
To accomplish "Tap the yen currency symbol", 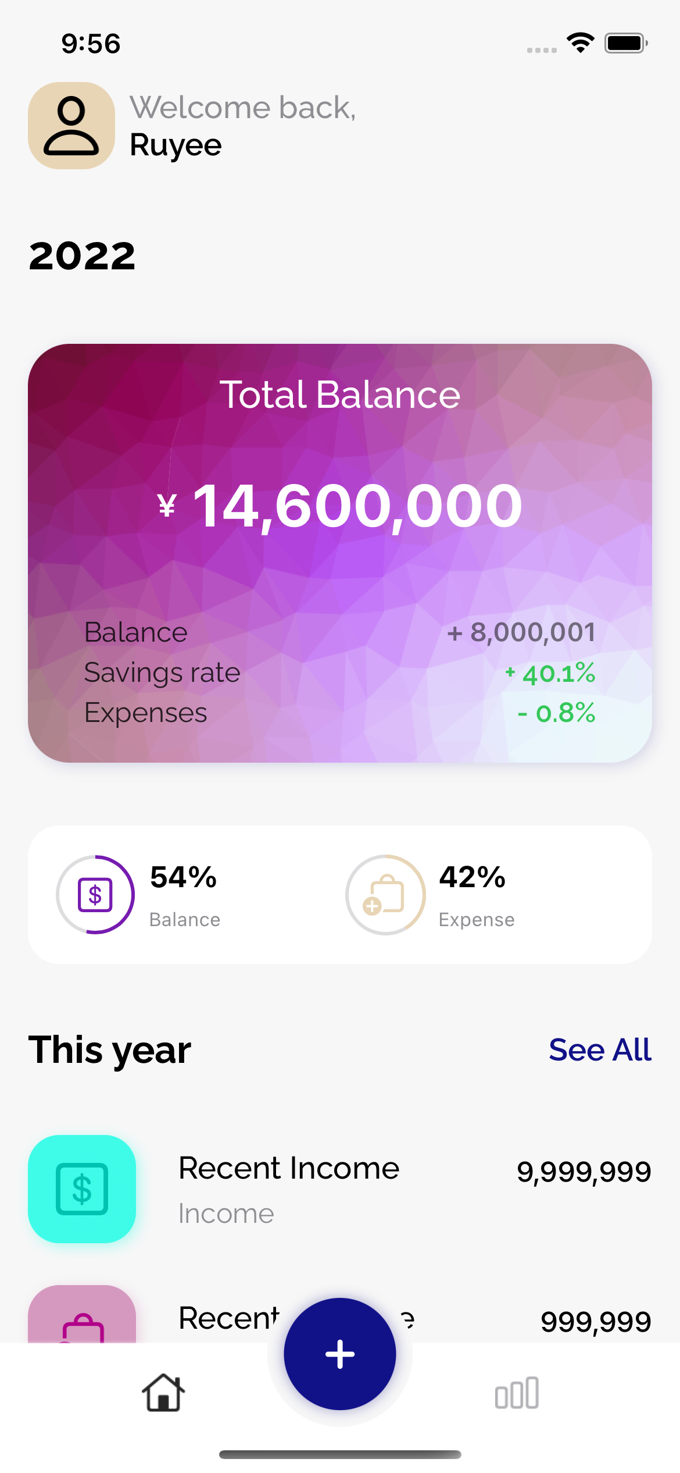I will [x=167, y=505].
